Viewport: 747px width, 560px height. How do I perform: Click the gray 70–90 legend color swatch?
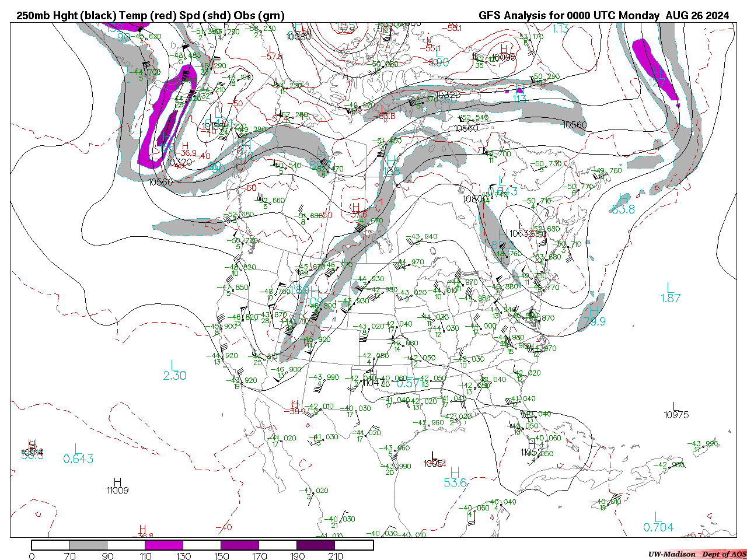click(x=88, y=545)
